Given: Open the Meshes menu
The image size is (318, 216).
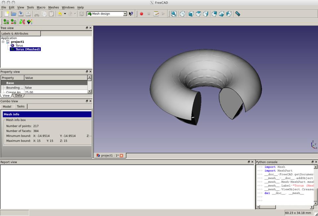Looking at the screenshot, I should (x=53, y=7).
